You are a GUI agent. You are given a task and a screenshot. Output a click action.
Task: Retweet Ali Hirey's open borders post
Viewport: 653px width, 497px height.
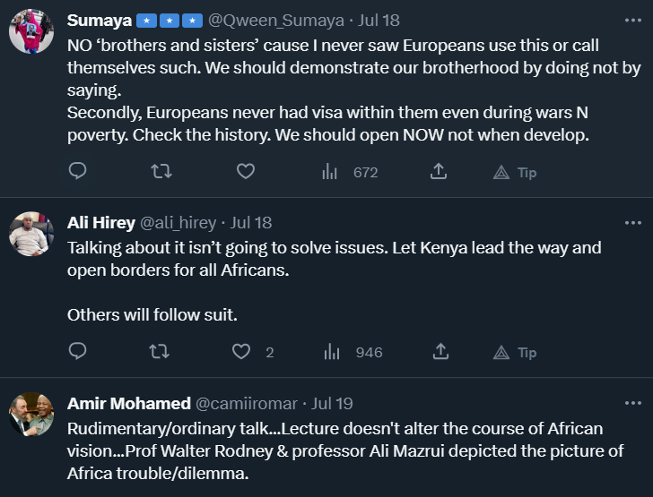(x=161, y=351)
